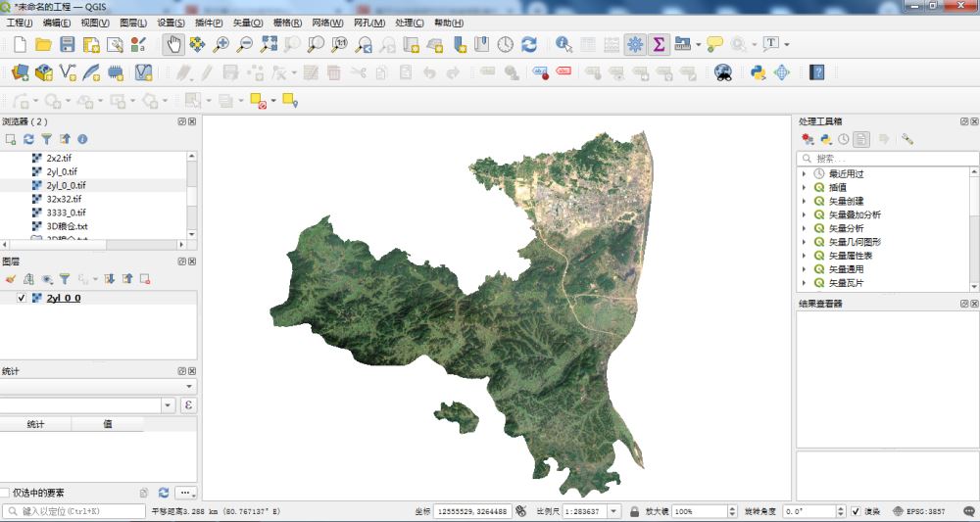980x522 pixels.
Task: Open the Statistical Summary sigma tool
Action: 659,44
